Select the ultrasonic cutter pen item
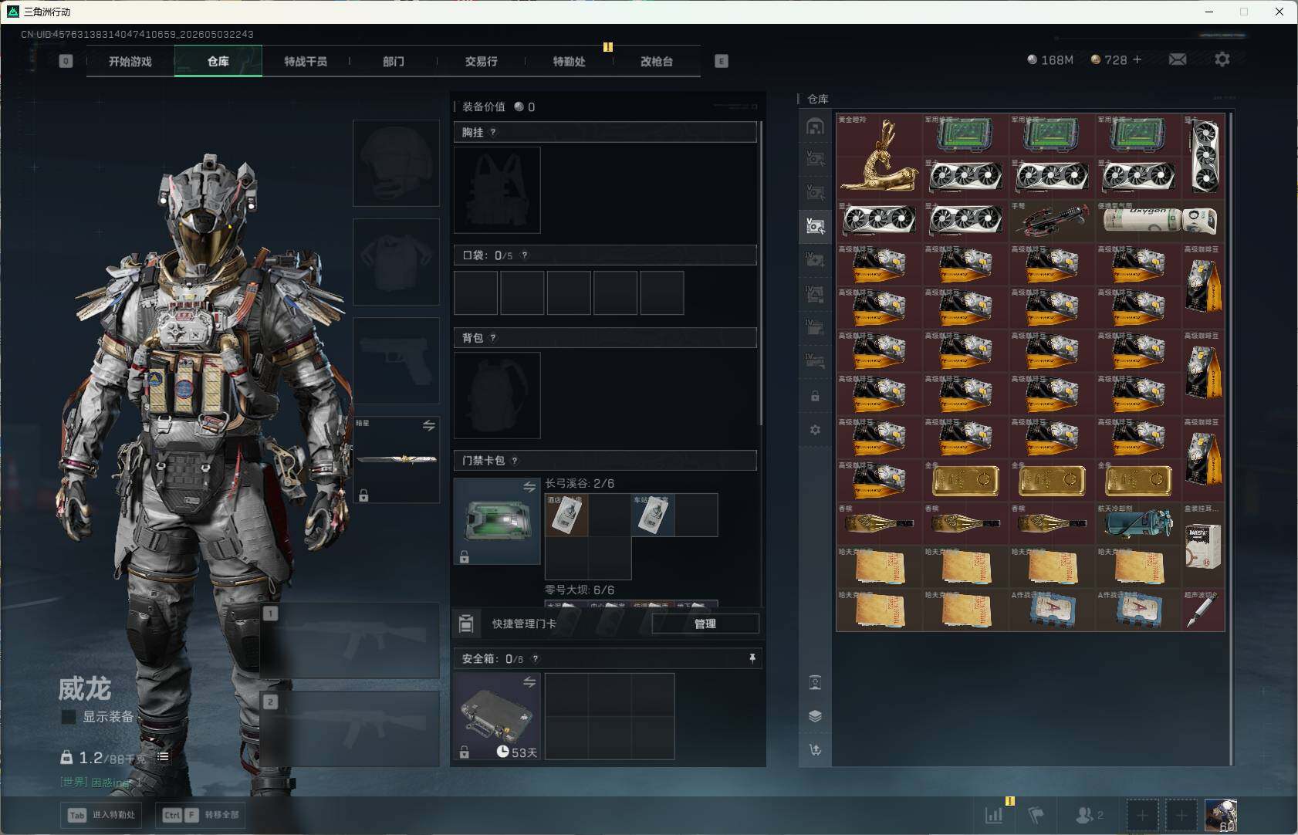 1203,610
